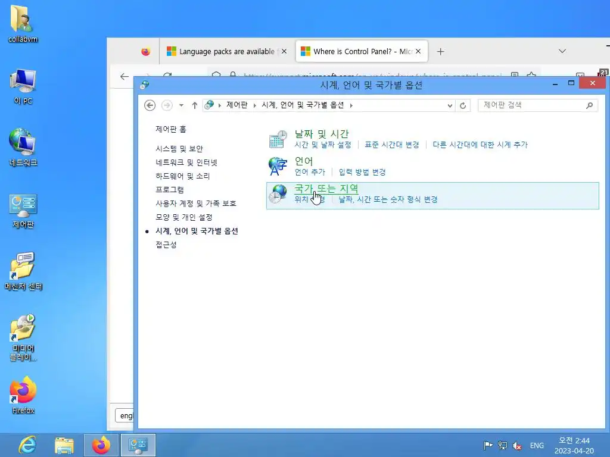Image resolution: width=610 pixels, height=457 pixels.
Task: Open the 네트워크 desktop icon
Action: tap(23, 148)
